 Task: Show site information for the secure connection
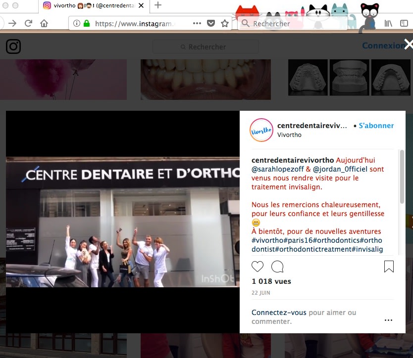[77, 23]
